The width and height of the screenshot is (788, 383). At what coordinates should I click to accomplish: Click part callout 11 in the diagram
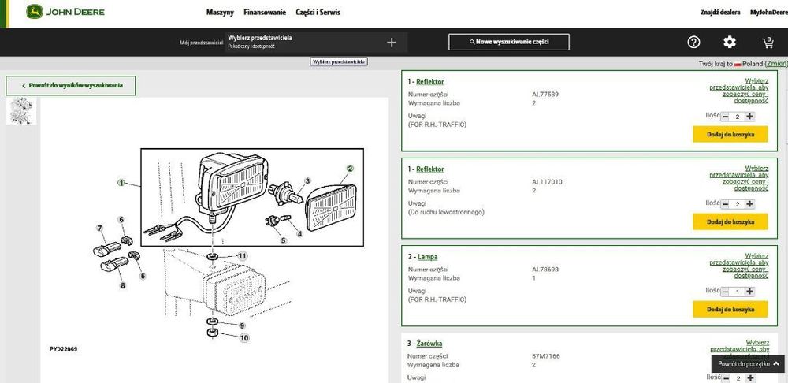tap(242, 256)
